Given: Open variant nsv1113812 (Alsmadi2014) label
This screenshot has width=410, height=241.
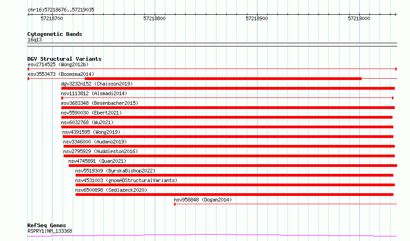Looking at the screenshot, I should [x=94, y=93].
